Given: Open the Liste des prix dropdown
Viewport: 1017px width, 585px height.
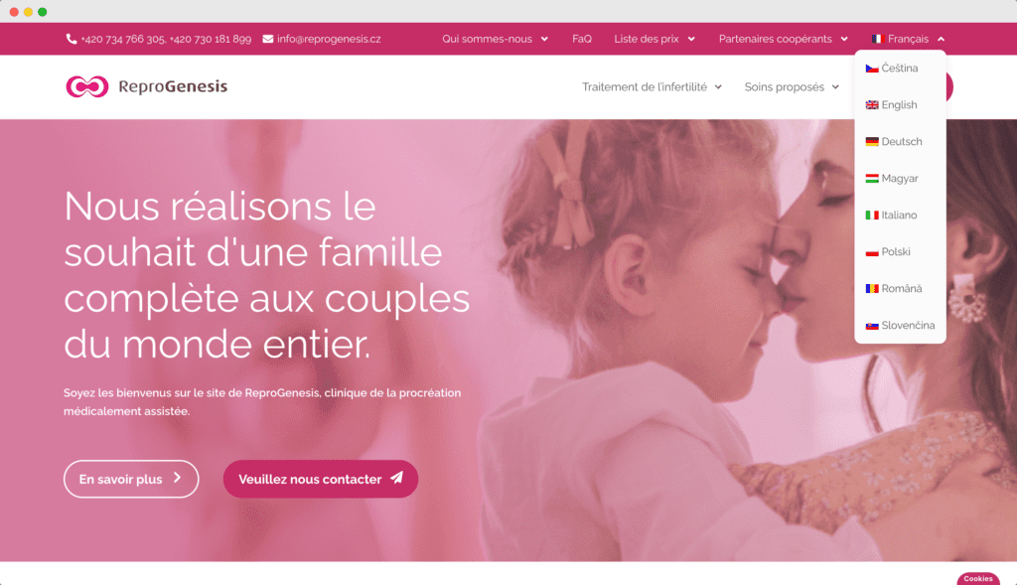Looking at the screenshot, I should [654, 39].
